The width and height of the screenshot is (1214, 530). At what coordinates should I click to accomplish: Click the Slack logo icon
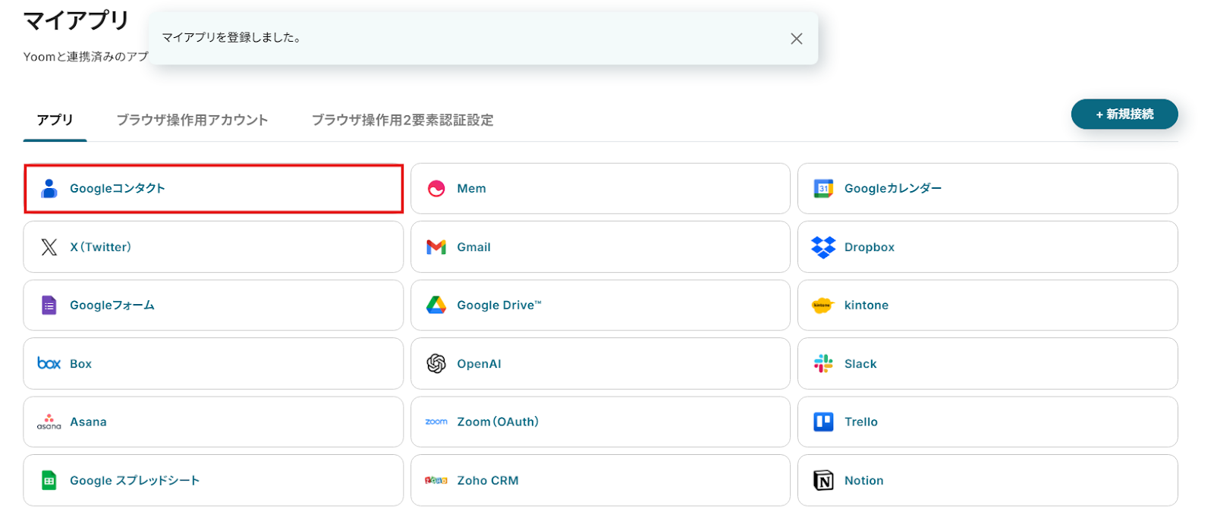tap(823, 364)
